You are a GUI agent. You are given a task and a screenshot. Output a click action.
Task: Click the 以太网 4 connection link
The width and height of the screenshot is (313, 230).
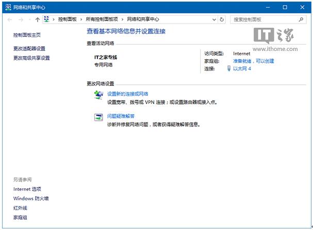(242, 68)
